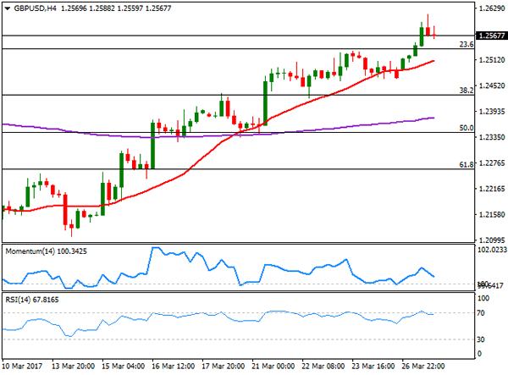
Task: Click the 16 Mar 12:00 time label
Action: [x=173, y=367]
